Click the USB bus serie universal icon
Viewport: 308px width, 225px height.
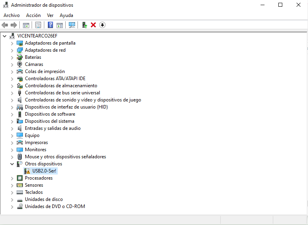20,93
